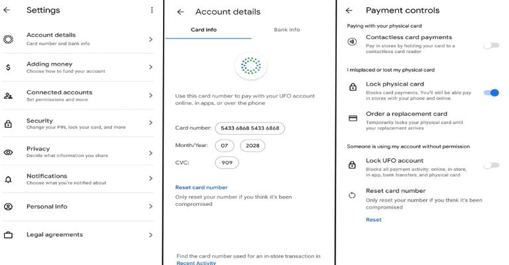Open Connected accounts via its chevron arrow
The height and width of the screenshot is (265, 509).
tap(150, 95)
